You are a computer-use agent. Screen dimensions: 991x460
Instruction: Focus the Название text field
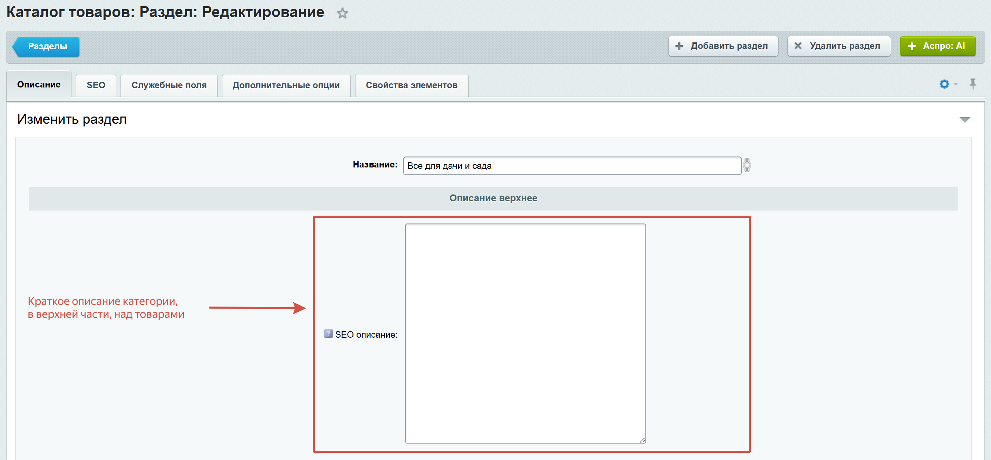pos(572,166)
